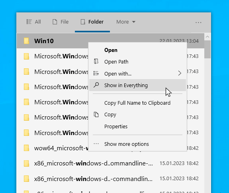The image size is (229, 193).
Task: Click the All filter list icon
Action: 29,22
